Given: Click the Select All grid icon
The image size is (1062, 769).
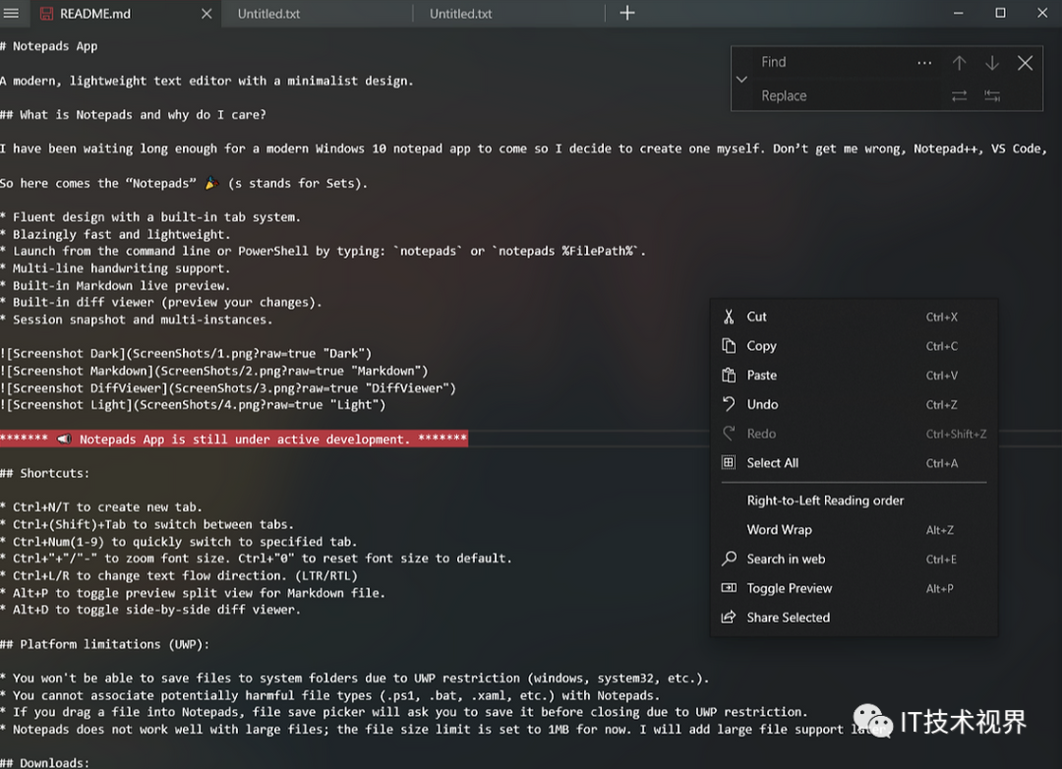Looking at the screenshot, I should coord(729,463).
